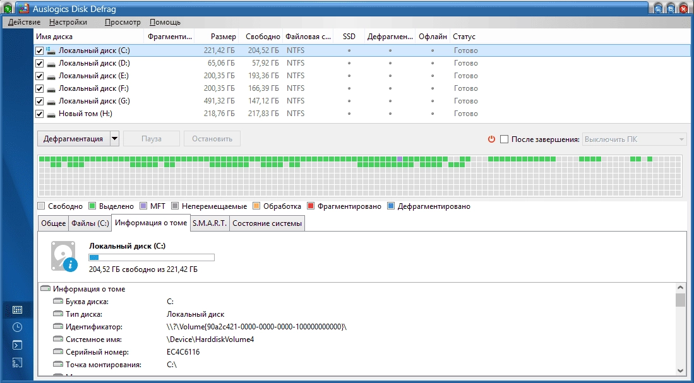Enable the После завершения checkbox
Screen dimensions: 694x383
coord(504,139)
